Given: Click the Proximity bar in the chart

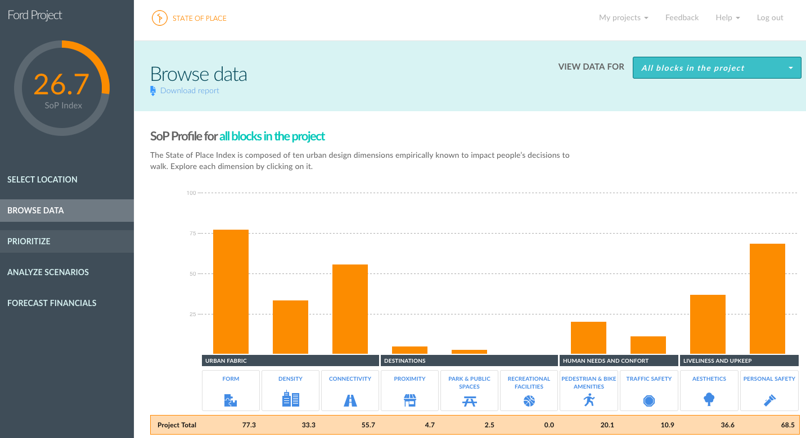Looking at the screenshot, I should tap(410, 350).
